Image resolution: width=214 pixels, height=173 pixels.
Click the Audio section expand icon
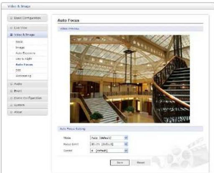(11, 84)
